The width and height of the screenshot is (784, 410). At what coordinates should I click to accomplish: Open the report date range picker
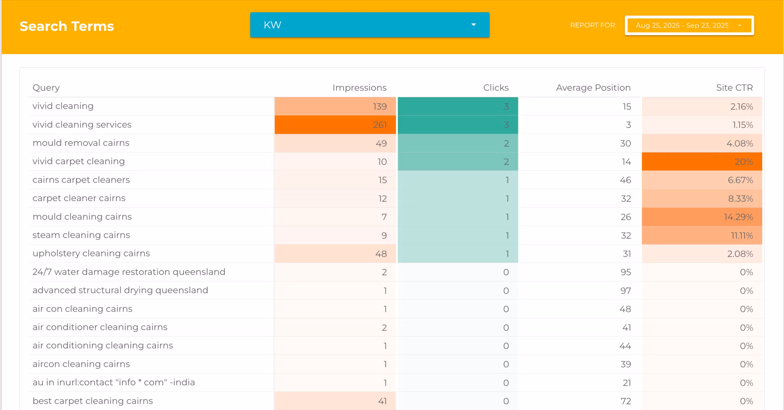688,25
